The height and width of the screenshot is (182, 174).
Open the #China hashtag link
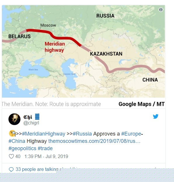[x=17, y=141]
